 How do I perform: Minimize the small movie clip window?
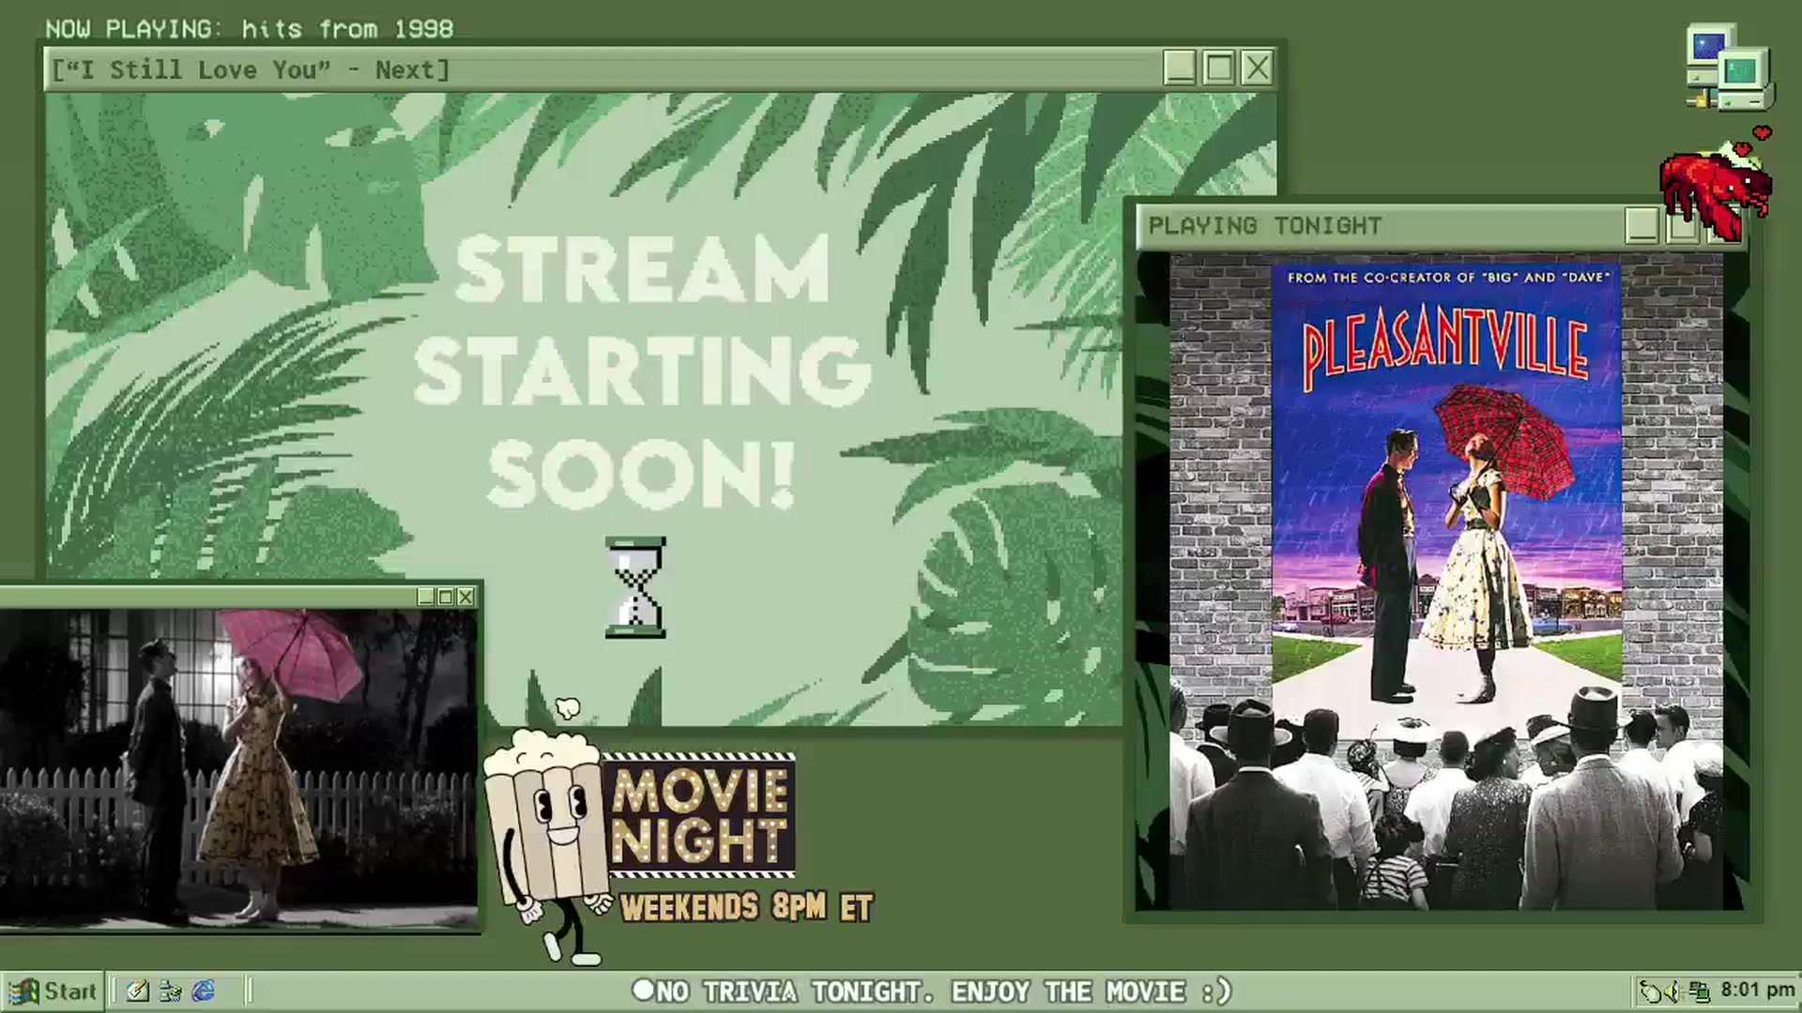(426, 597)
